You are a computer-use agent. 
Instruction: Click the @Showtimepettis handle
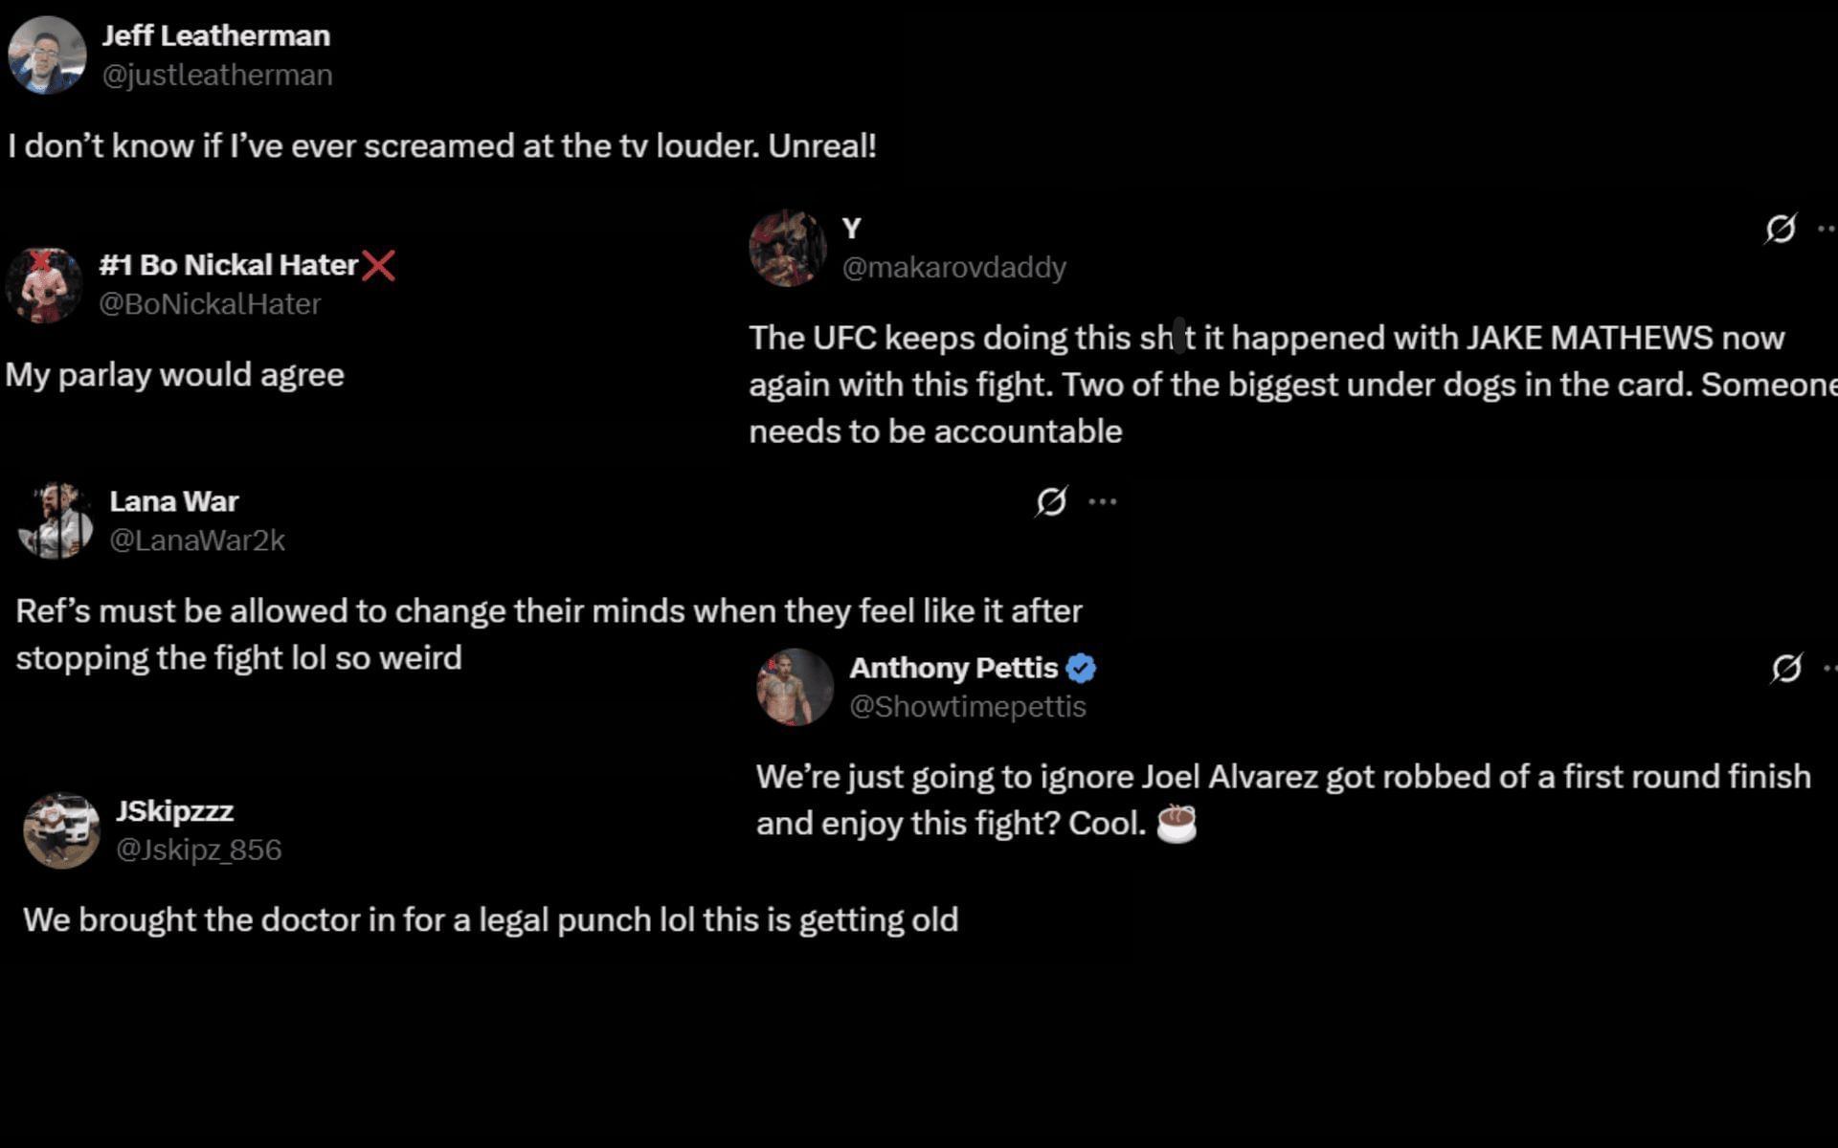point(967,707)
